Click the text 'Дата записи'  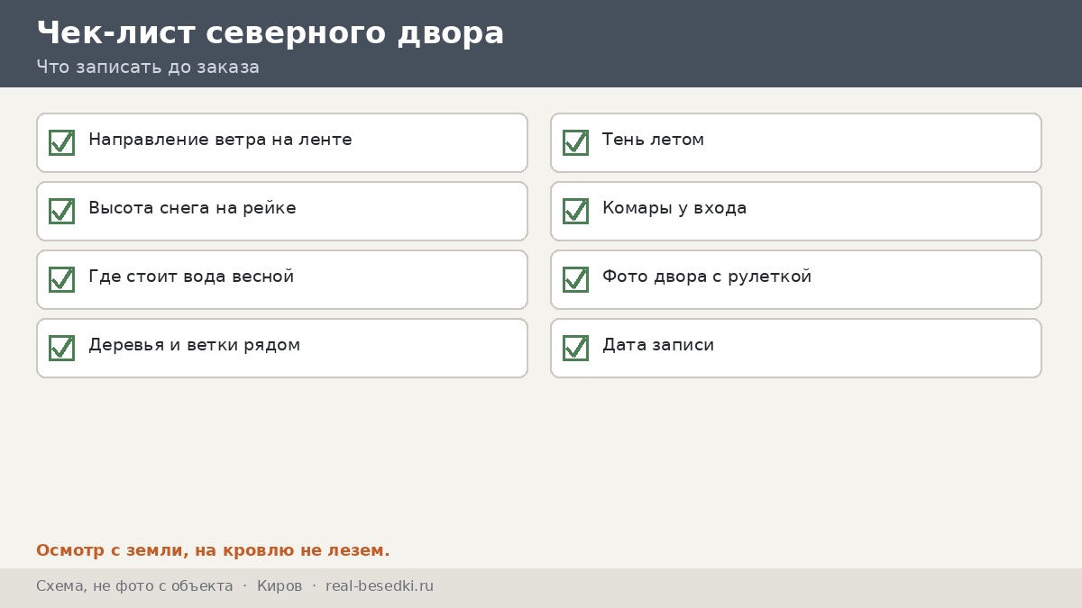658,345
